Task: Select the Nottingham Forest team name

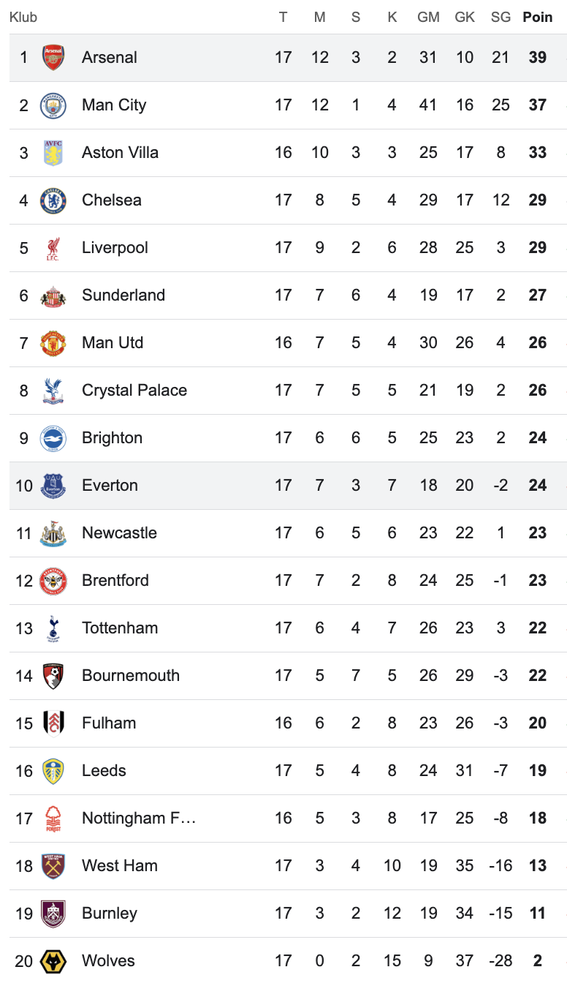Action: 139,818
